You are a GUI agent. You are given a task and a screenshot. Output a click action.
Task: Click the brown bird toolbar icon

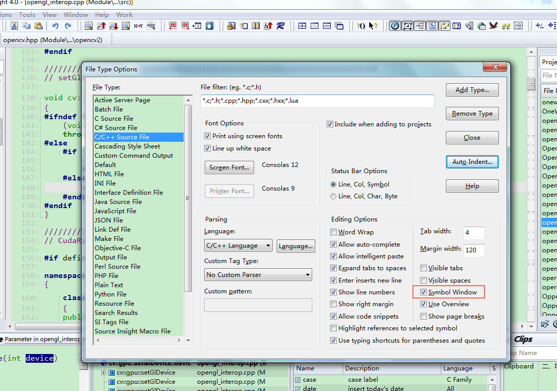click(493, 26)
